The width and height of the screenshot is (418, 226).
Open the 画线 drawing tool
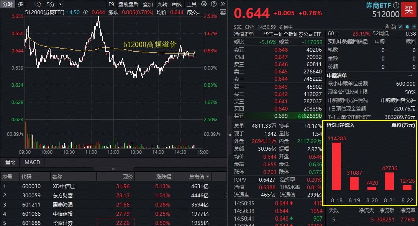tap(177, 4)
